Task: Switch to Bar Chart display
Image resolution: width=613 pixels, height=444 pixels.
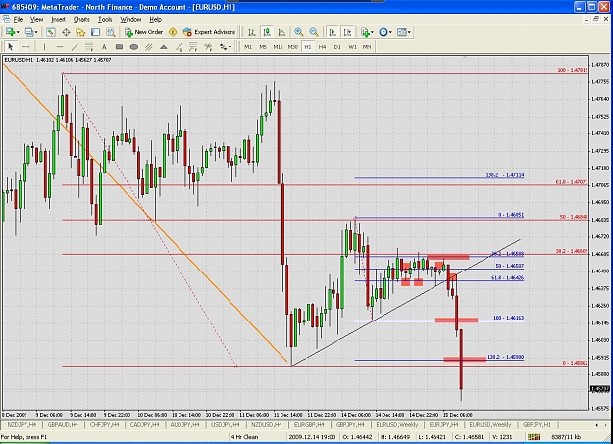Action: coord(251,32)
